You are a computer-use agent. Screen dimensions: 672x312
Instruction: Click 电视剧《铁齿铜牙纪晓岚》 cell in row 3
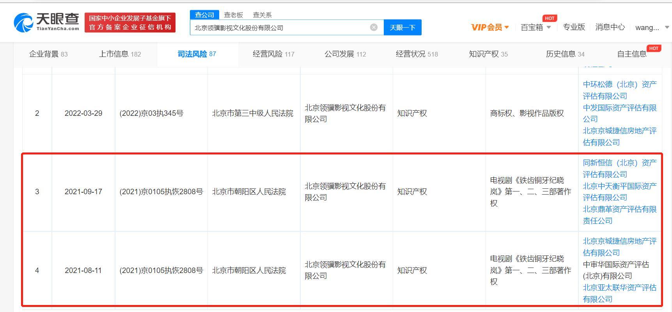[x=530, y=191]
